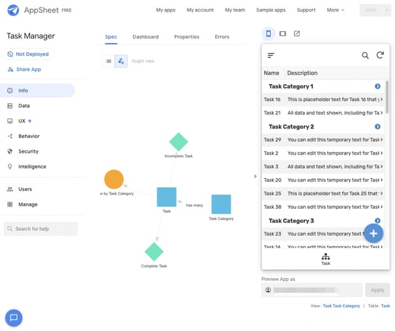Open the Task 25 row

[x=323, y=194]
